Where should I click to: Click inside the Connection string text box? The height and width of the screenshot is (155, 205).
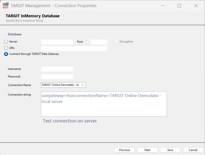coord(104,104)
